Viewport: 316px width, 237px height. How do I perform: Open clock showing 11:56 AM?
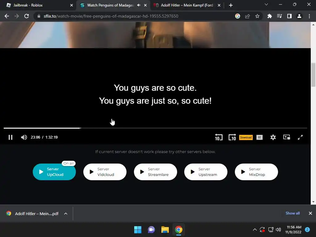(293, 230)
